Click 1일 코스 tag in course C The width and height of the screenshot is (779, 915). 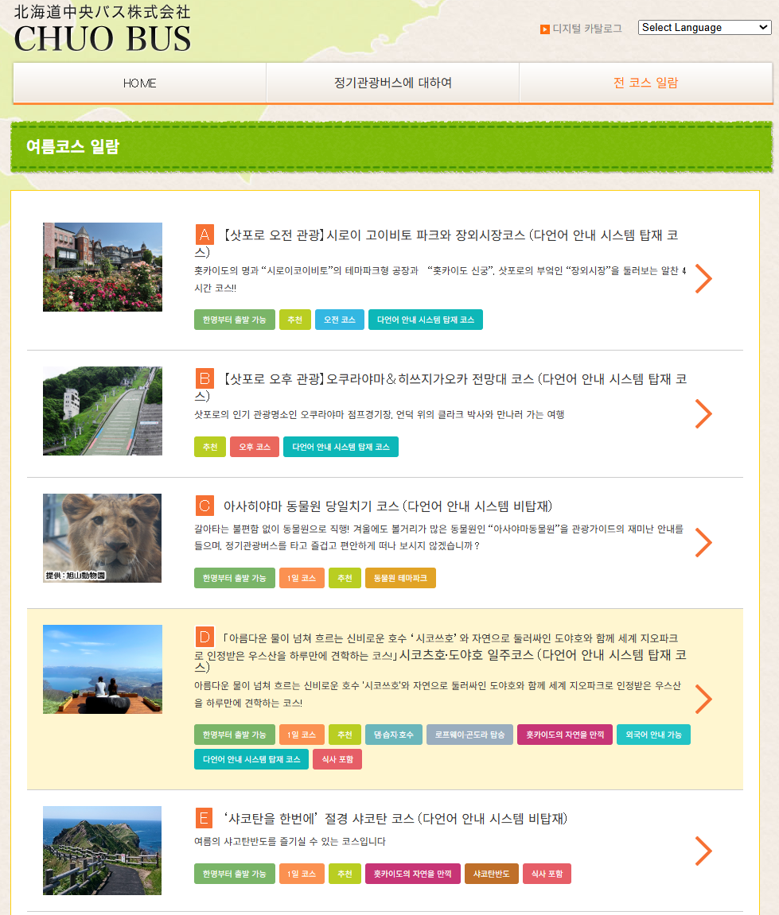302,578
